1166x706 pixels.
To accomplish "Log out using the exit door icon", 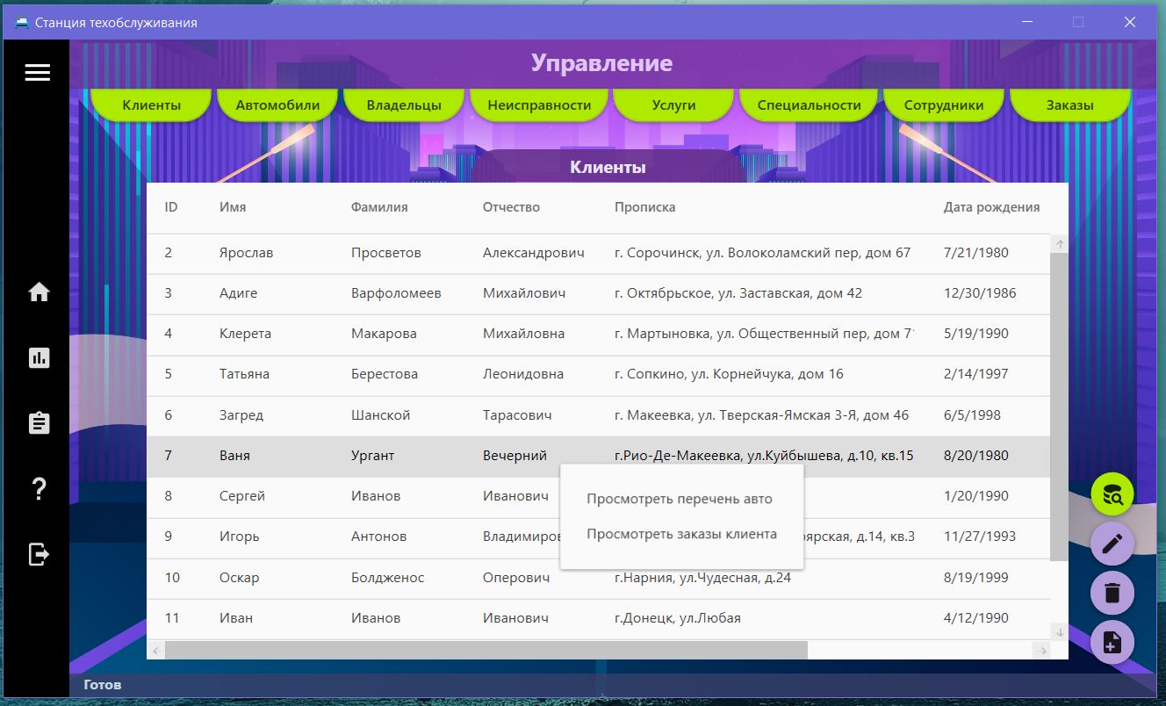I will pyautogui.click(x=39, y=554).
